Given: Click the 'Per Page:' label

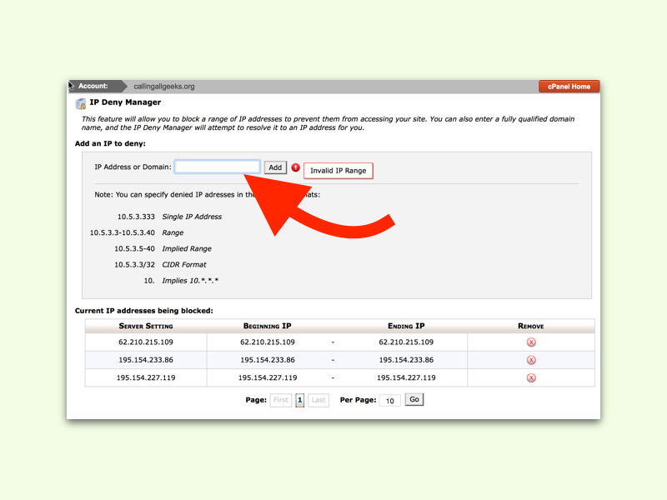Looking at the screenshot, I should pos(359,400).
